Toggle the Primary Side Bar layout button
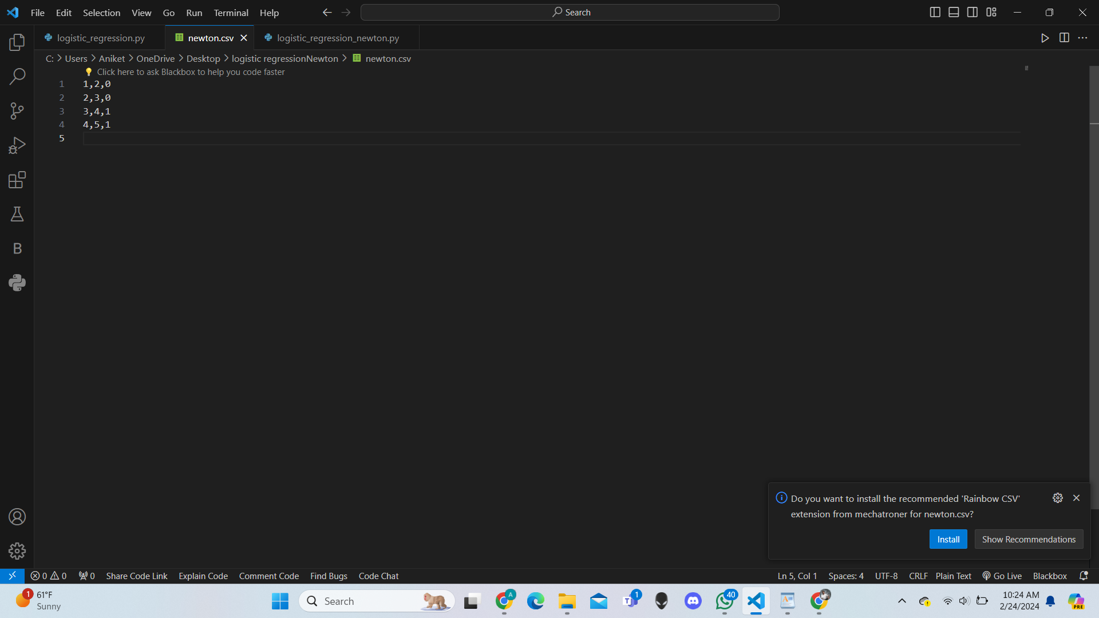The width and height of the screenshot is (1099, 618). pyautogui.click(x=935, y=12)
